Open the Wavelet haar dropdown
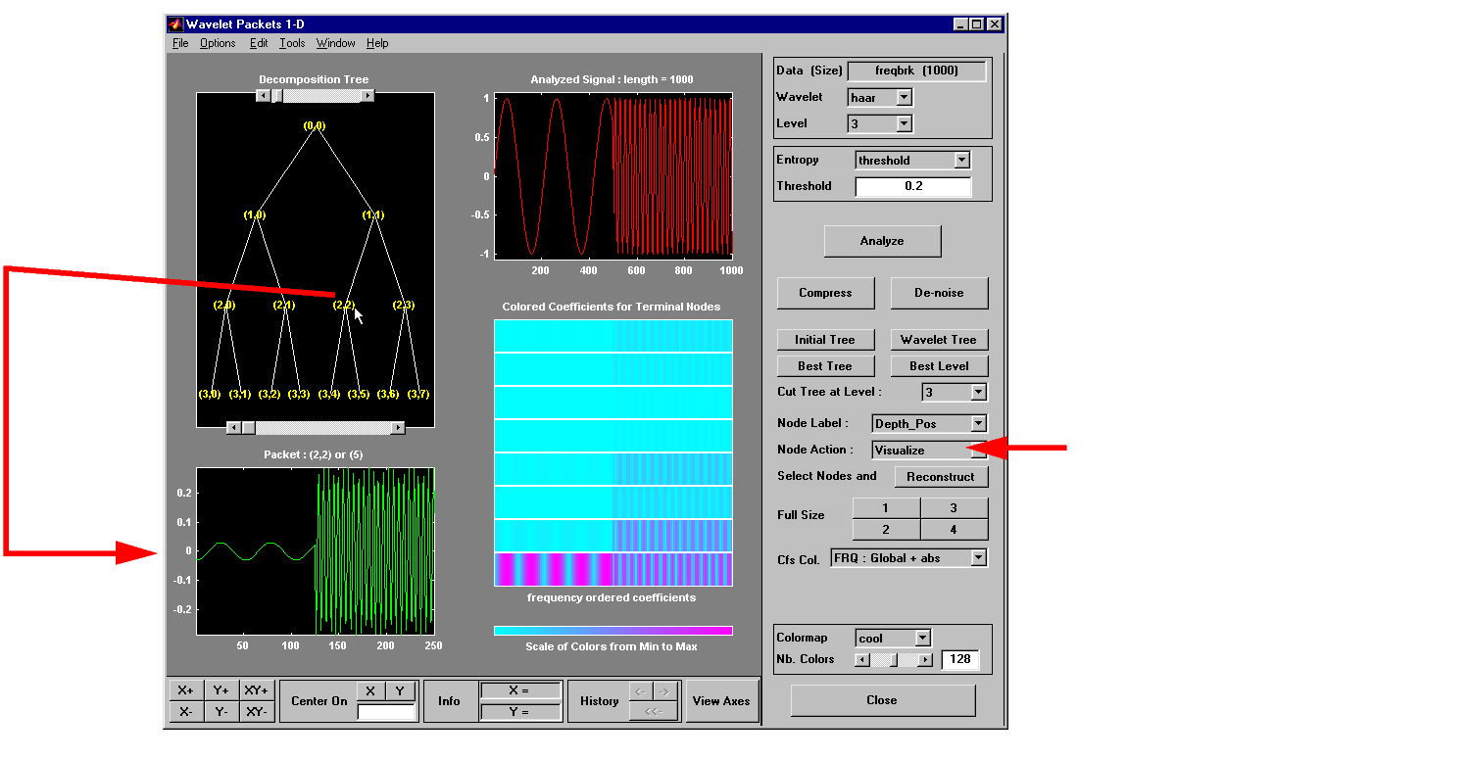The image size is (1470, 761). [x=904, y=97]
